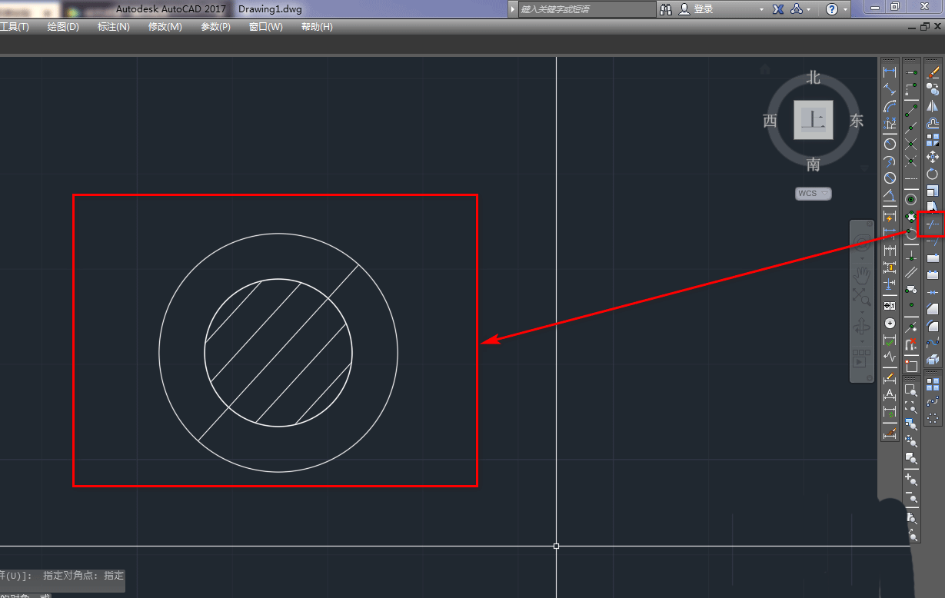The height and width of the screenshot is (598, 945).
Task: Choose the Linear dimension tool
Action: (x=890, y=71)
